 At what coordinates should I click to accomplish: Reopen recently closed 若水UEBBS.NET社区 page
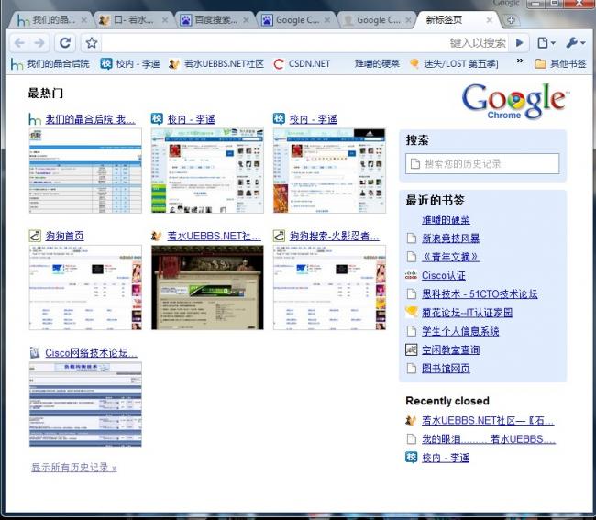tap(488, 421)
